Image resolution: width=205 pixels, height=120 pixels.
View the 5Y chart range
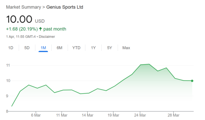(110, 48)
